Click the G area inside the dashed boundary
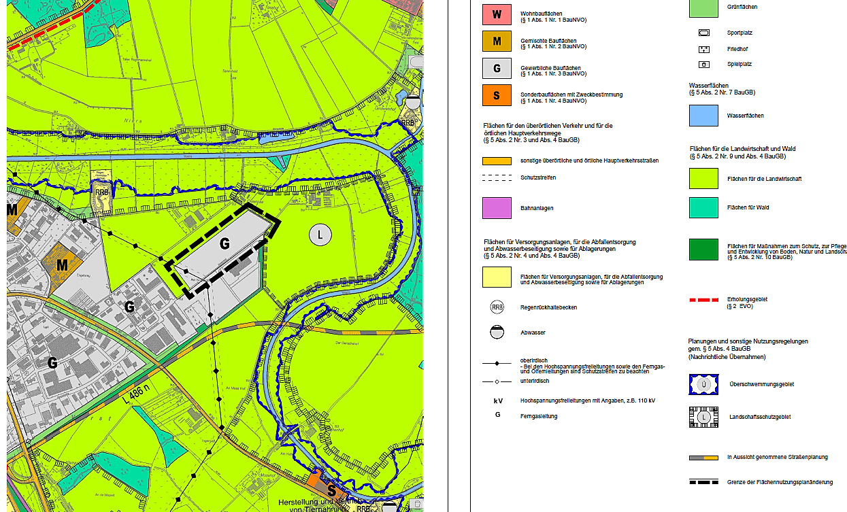The height and width of the screenshot is (512, 847). point(224,243)
